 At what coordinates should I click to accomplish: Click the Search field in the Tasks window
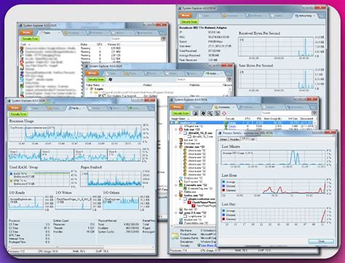[x=136, y=39]
